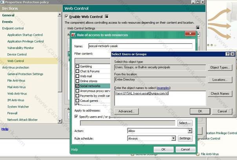
Task: Confirm Select Users dialog with OK
Action: 200,111
